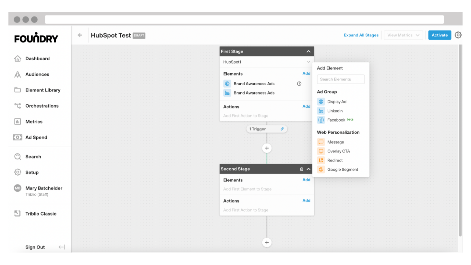Collapse the Second Stage panel

click(x=308, y=169)
